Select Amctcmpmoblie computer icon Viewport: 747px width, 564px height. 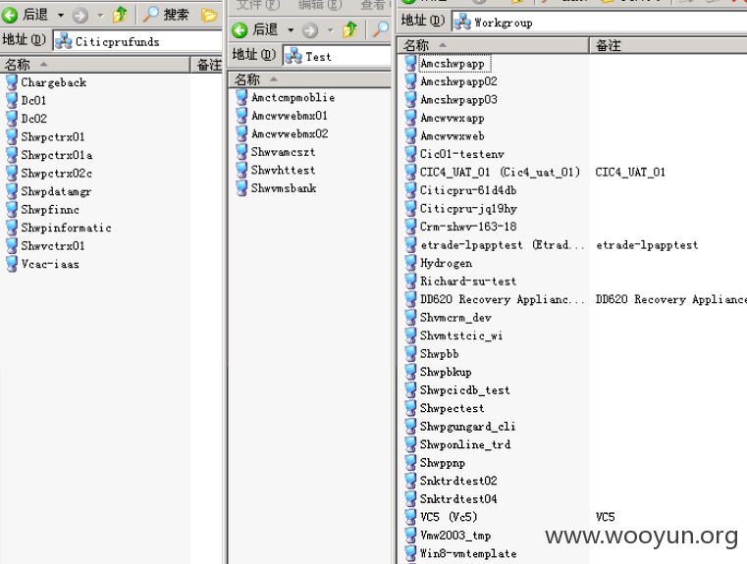pyautogui.click(x=242, y=97)
